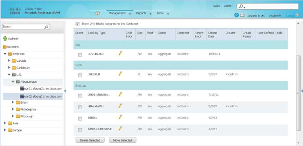
Task: Expand the right side panel arrow
Action: coord(302,91)
